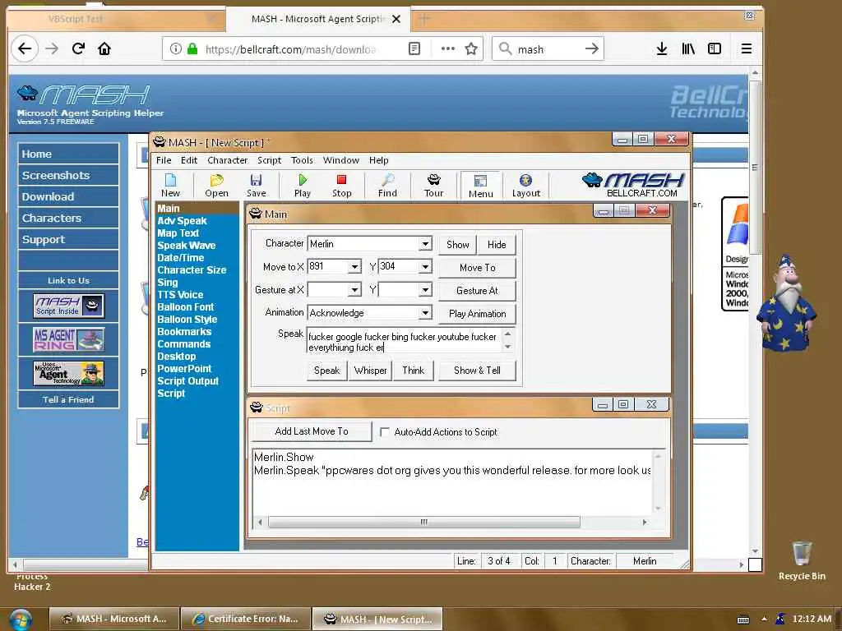Switch to Certificate Error taskbar item
Viewport: 842px width, 631px height.
tap(247, 619)
